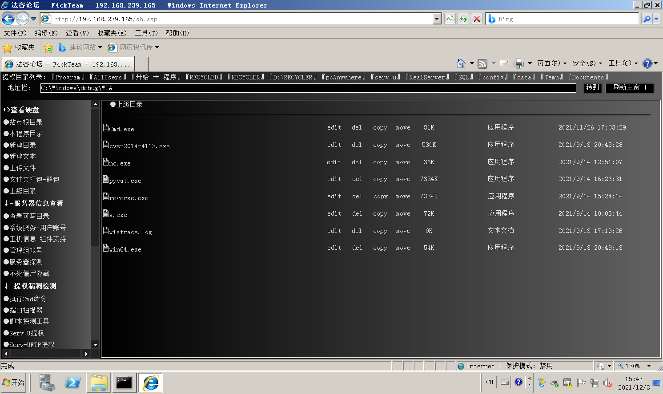Click s.exe file name
This screenshot has height=394, width=663.
pos(118,215)
